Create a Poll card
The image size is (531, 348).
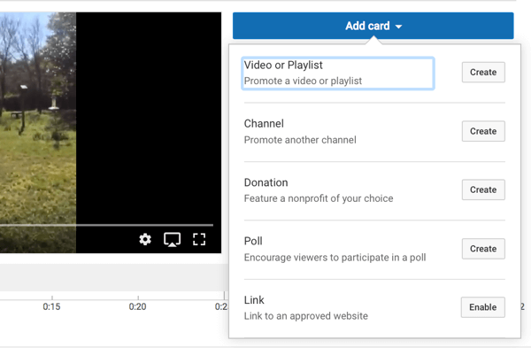tap(483, 249)
